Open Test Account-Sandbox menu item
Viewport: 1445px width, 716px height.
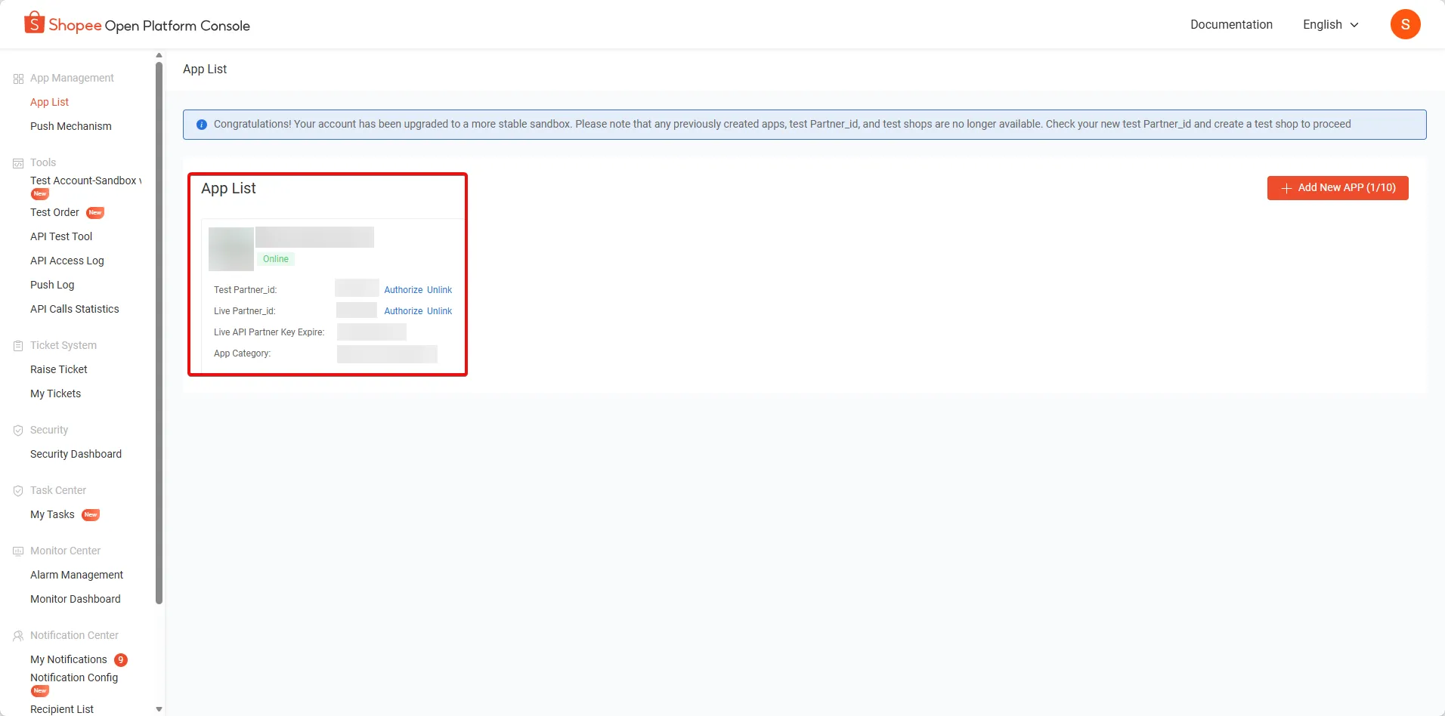pyautogui.click(x=85, y=181)
